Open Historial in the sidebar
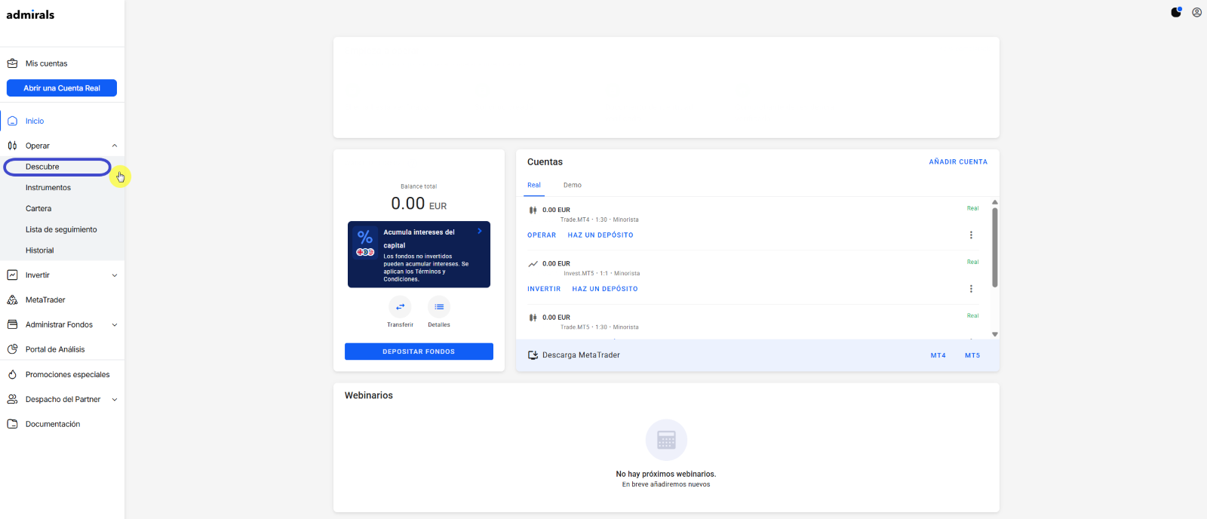1207x519 pixels. tap(40, 250)
